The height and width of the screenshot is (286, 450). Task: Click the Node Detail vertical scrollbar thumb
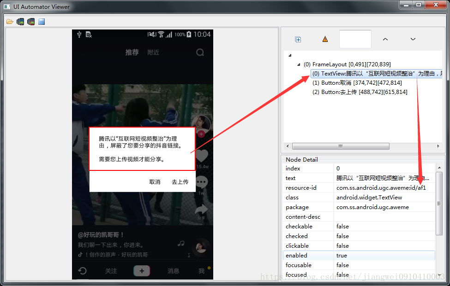pos(439,203)
